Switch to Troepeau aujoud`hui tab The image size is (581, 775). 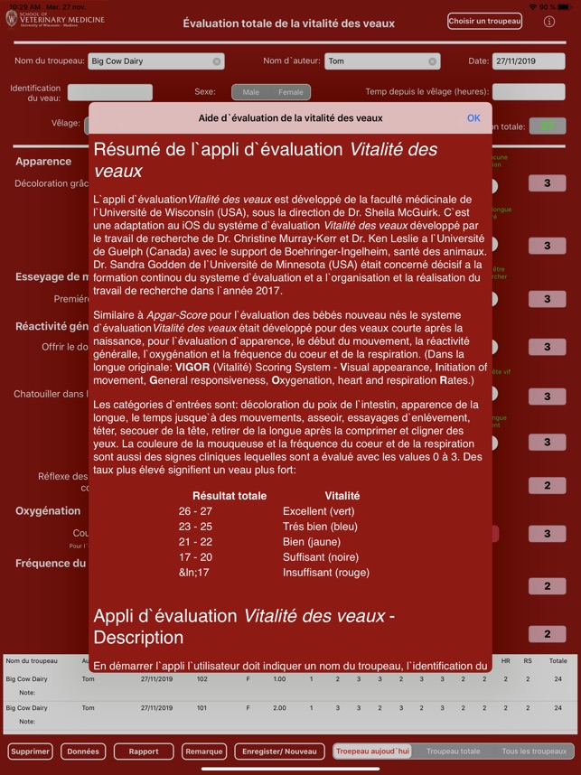click(372, 752)
